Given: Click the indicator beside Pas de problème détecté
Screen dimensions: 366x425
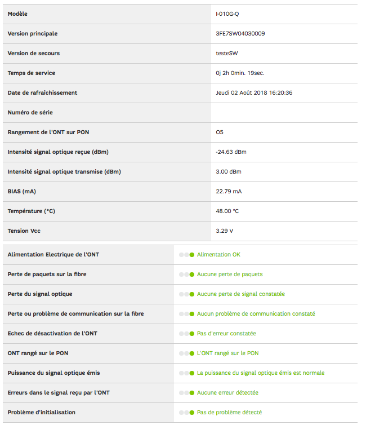Looking at the screenshot, I should 186,413.
